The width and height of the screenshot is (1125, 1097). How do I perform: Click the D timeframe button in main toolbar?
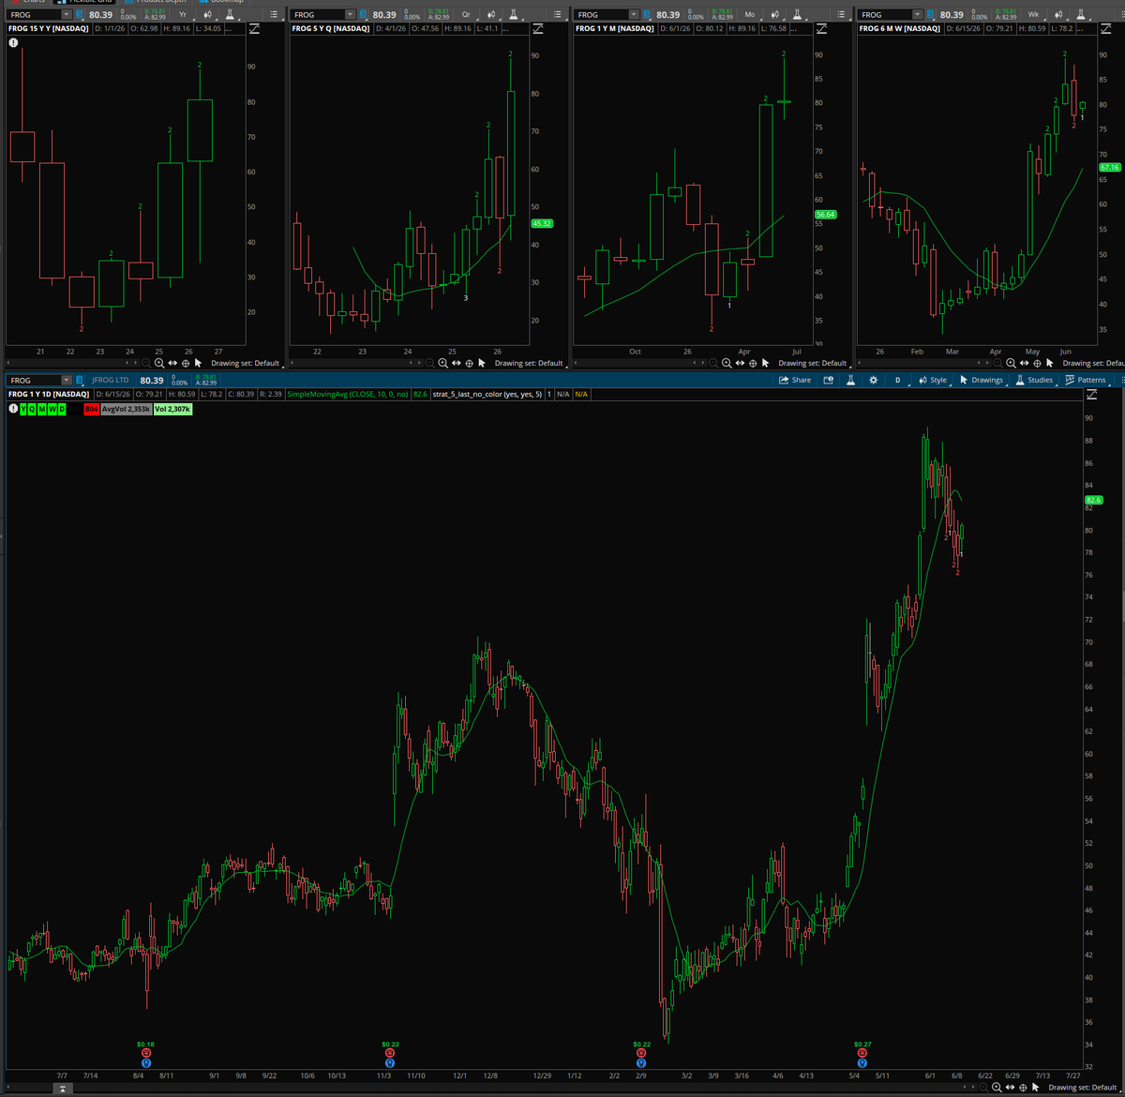click(x=898, y=380)
